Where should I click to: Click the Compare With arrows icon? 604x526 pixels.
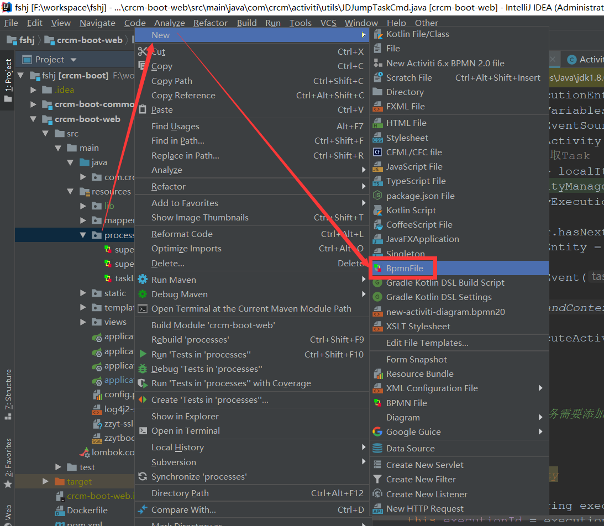pyautogui.click(x=143, y=509)
